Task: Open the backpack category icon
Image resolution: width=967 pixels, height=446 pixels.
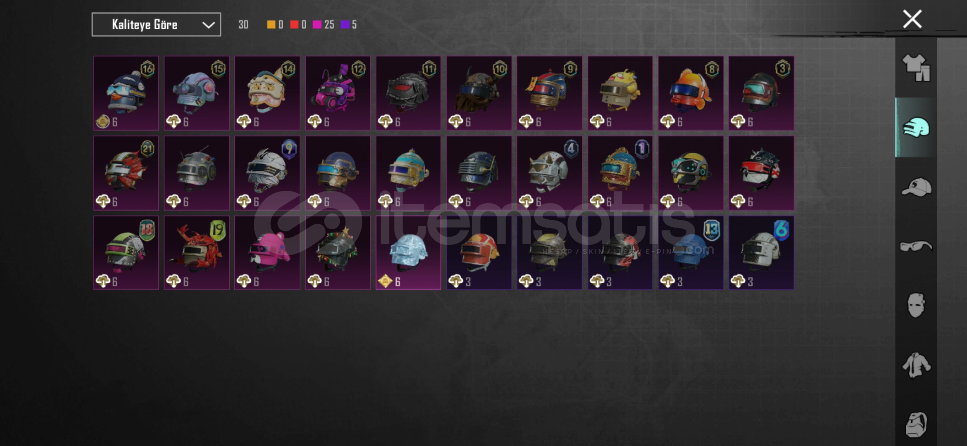Action: click(916, 425)
